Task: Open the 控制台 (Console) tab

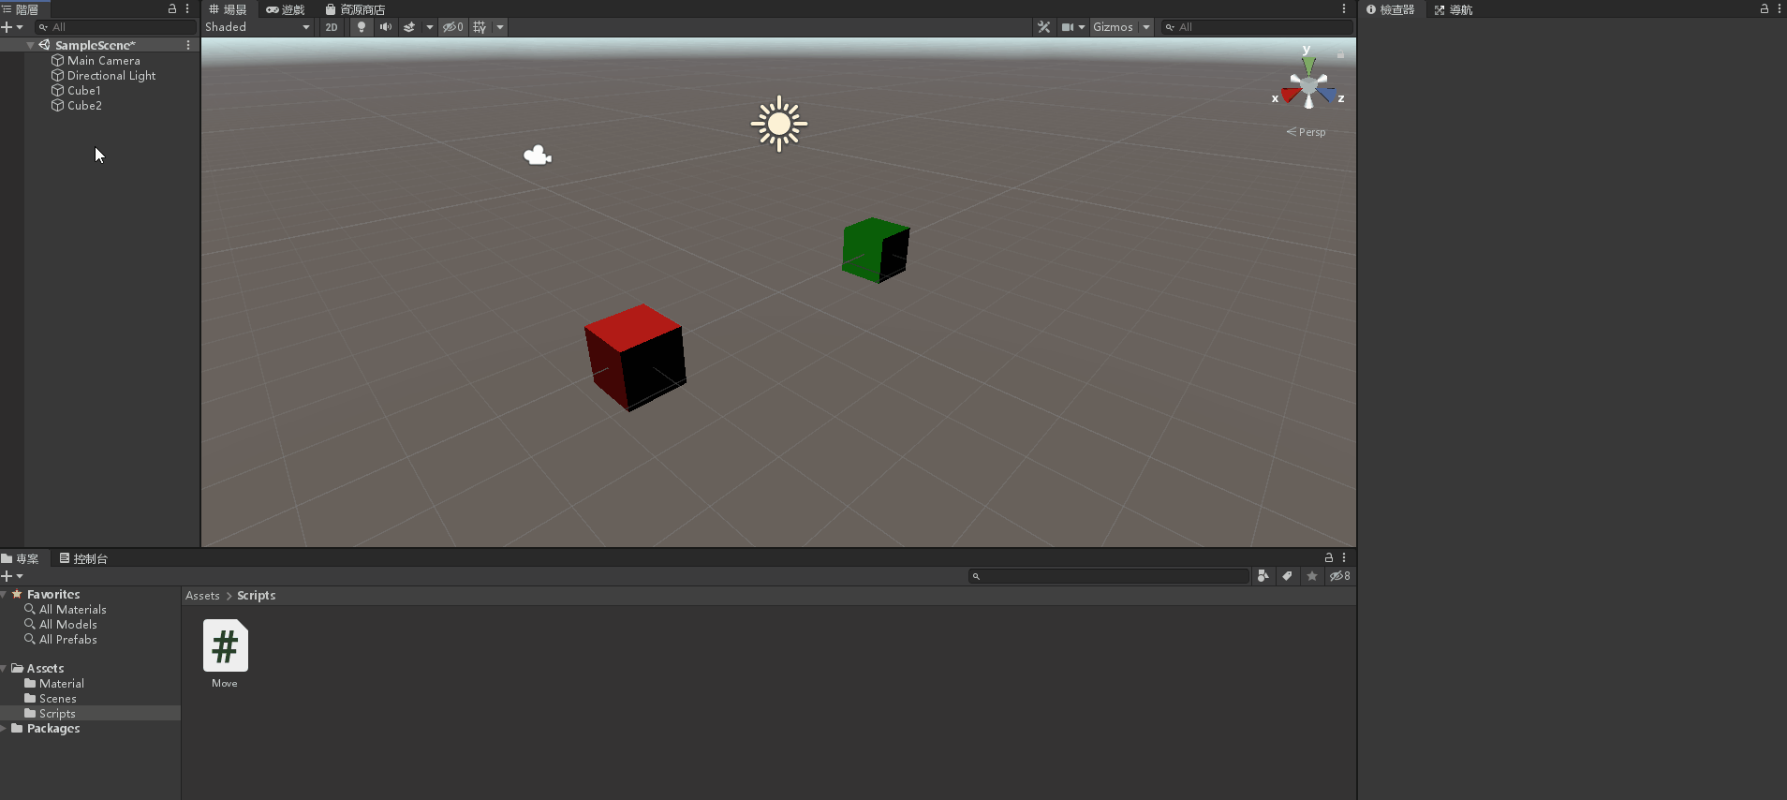Action: [83, 558]
